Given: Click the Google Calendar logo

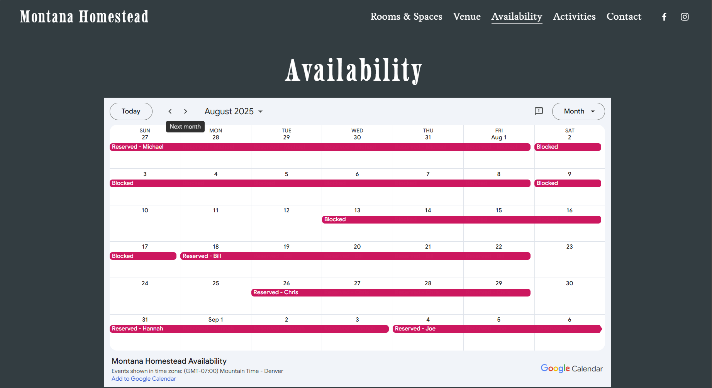Looking at the screenshot, I should [572, 368].
